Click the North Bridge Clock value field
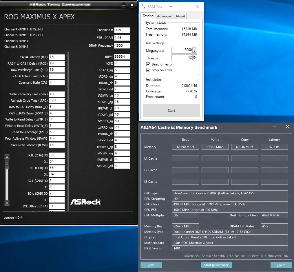This screenshot has width=294, height=272. (274, 215)
